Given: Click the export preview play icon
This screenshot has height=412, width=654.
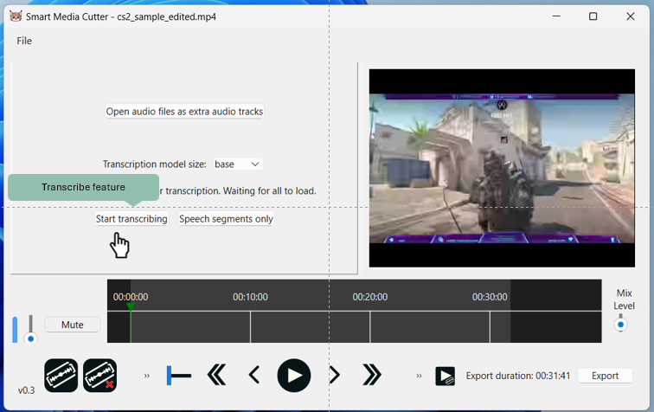Looking at the screenshot, I should pyautogui.click(x=445, y=376).
